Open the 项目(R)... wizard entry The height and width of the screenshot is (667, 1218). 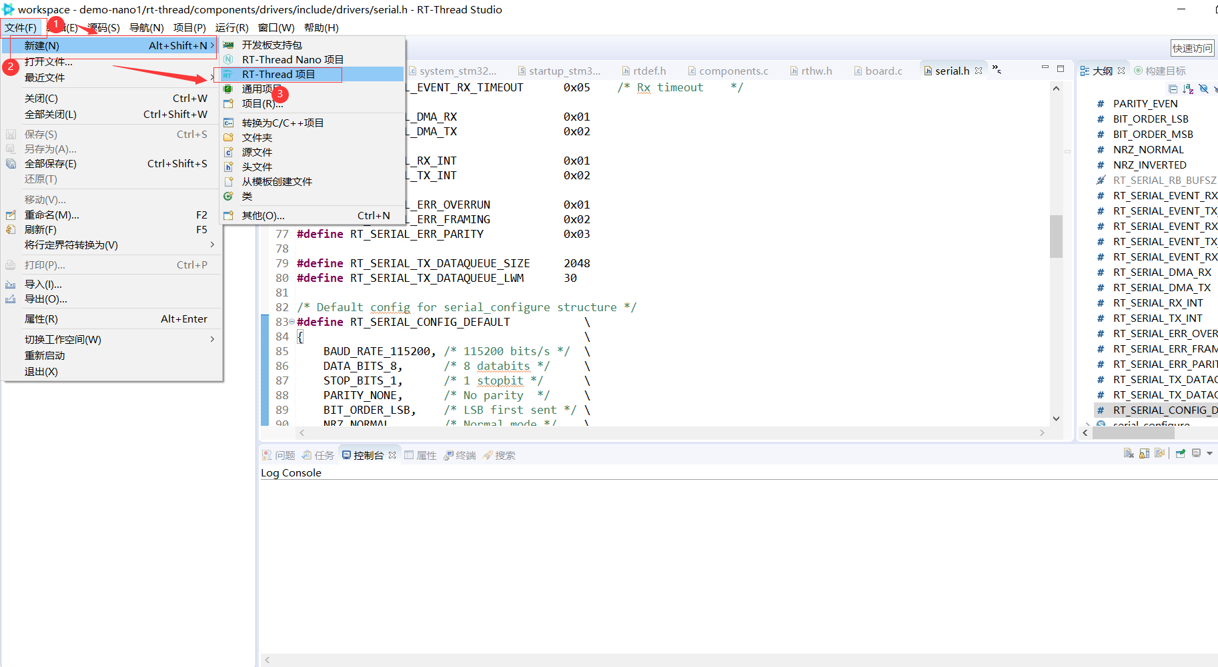(x=312, y=103)
